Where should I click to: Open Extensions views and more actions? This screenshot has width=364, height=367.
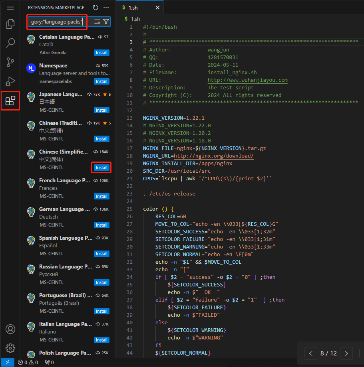[106, 8]
